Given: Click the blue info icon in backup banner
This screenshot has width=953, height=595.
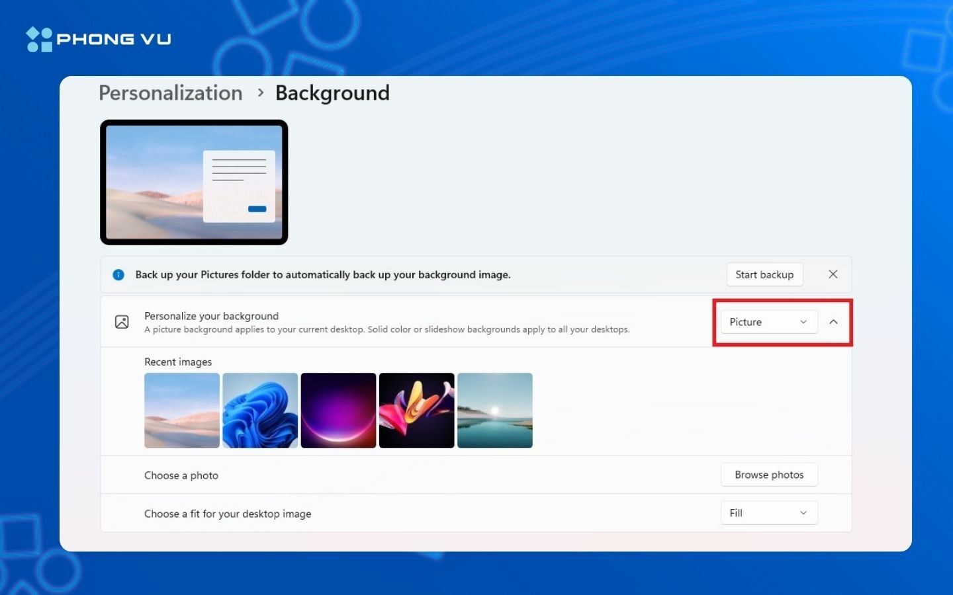Looking at the screenshot, I should coord(118,275).
